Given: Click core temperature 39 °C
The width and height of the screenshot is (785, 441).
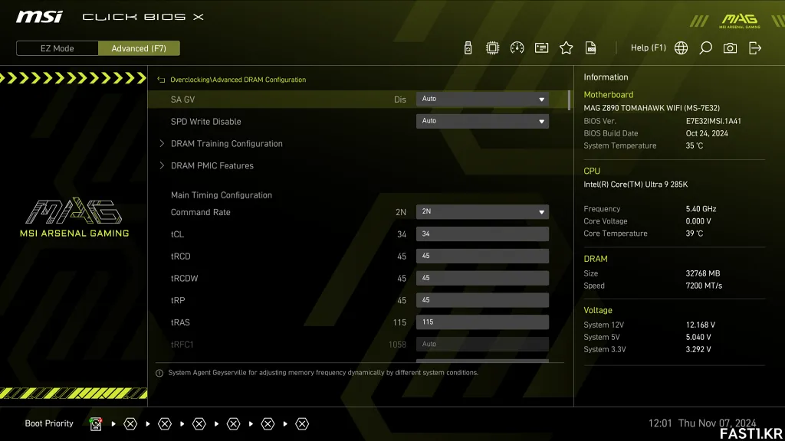Looking at the screenshot, I should click(x=695, y=234).
